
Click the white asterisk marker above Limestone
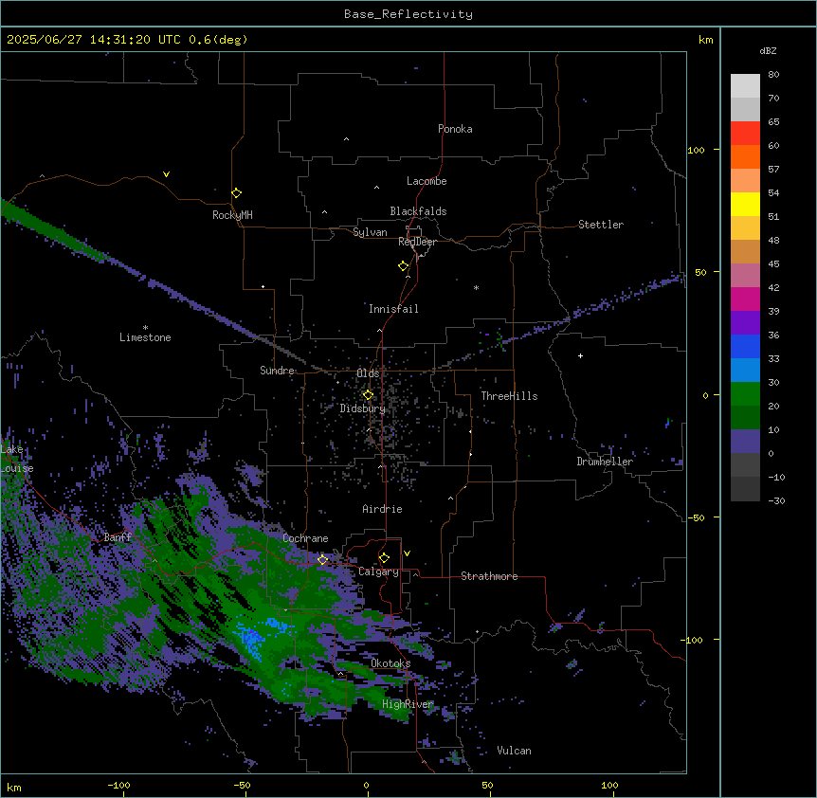pyautogui.click(x=145, y=328)
